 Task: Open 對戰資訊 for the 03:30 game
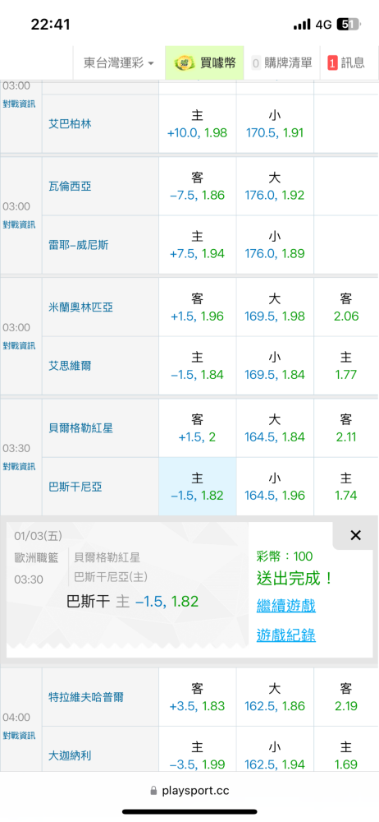pos(20,467)
